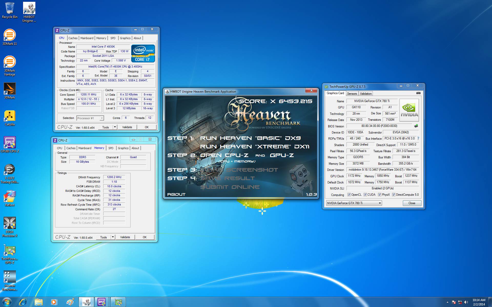Click Validate in the top CPU-Z window
Image resolution: width=492 pixels, height=307 pixels.
[127, 127]
